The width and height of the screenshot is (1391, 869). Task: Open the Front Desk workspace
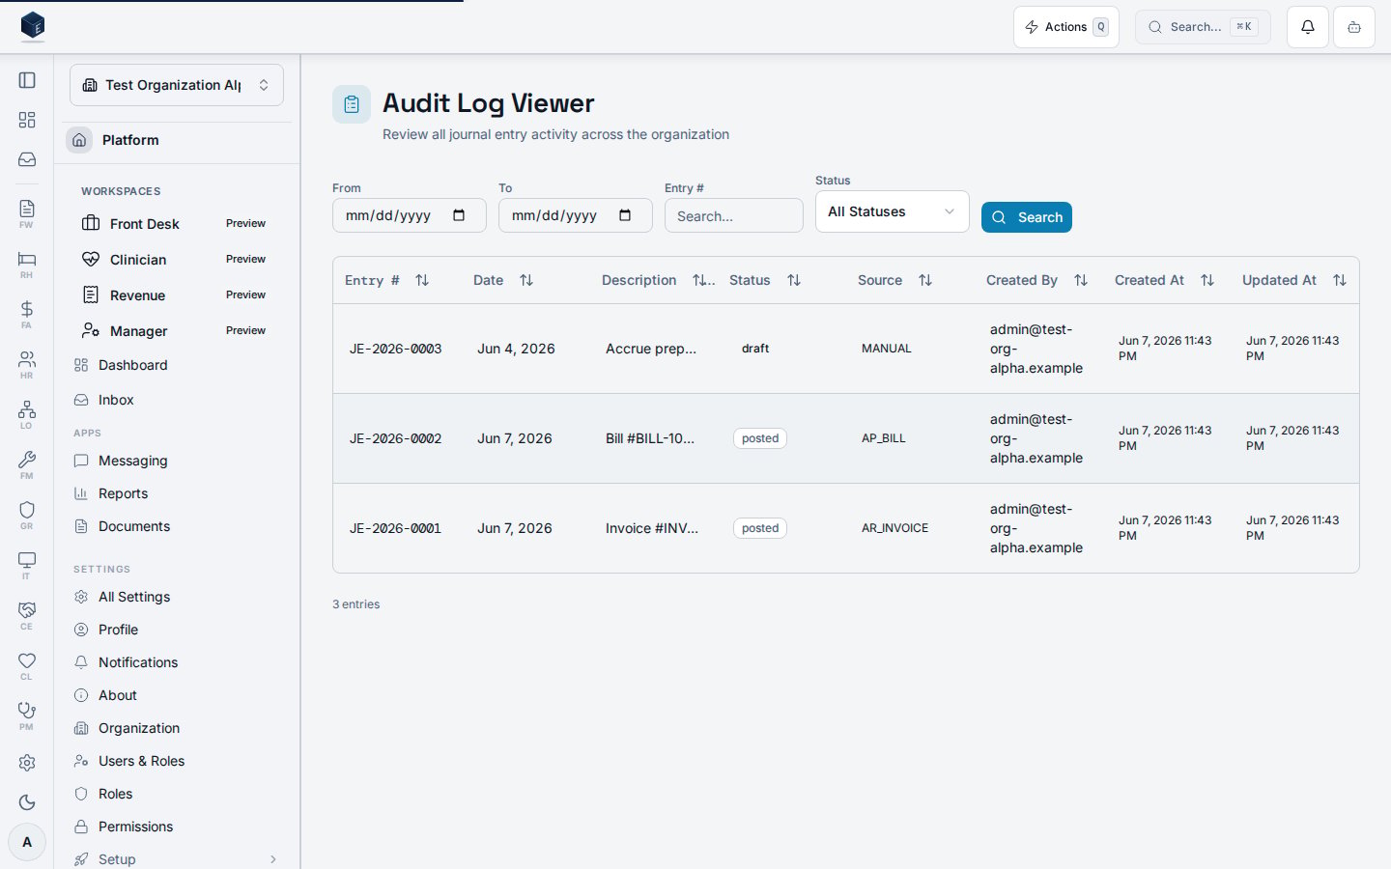(x=177, y=223)
